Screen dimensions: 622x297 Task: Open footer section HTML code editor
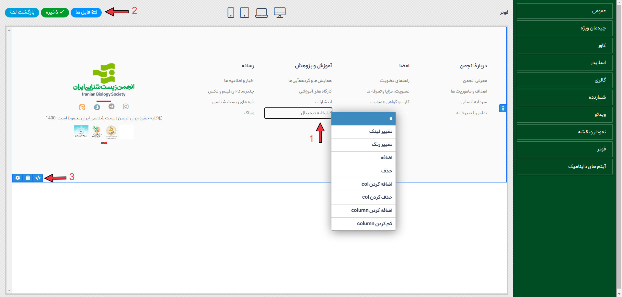[x=38, y=178]
